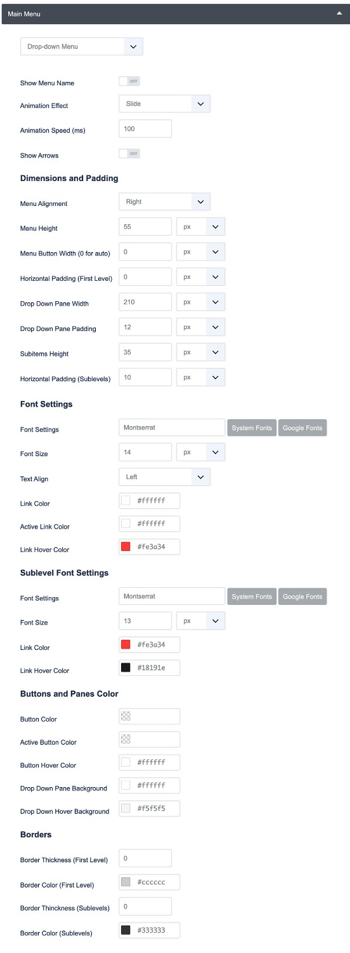Click Sublevel System Fonts button
350x953 pixels.
[252, 597]
